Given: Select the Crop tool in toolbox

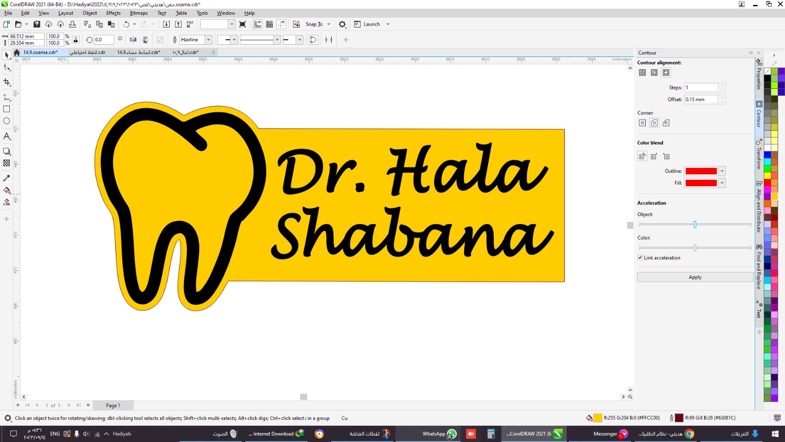Looking at the screenshot, I should (x=7, y=83).
